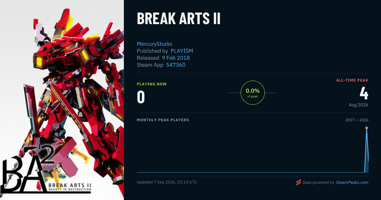Click the Updated 7 Sep 2026 timestamp
The image size is (381, 200).
coord(167,182)
